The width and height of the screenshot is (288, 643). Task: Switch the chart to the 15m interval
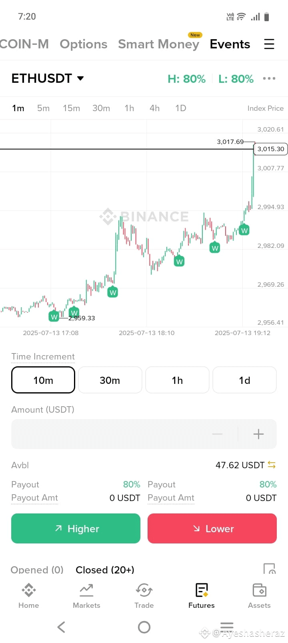click(71, 108)
